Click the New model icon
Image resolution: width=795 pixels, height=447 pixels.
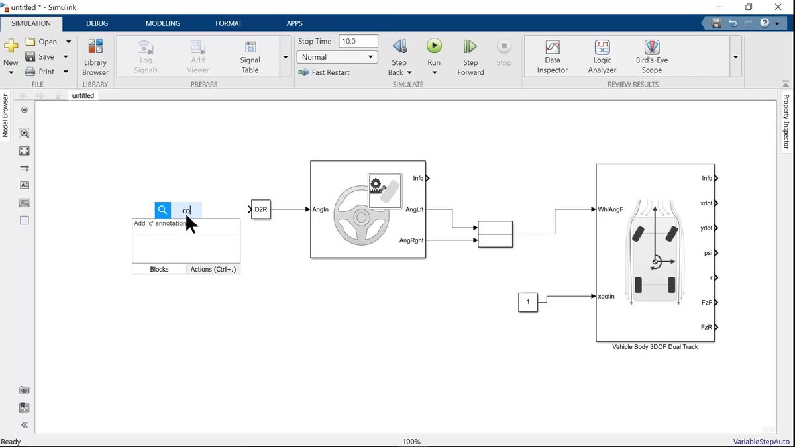tap(11, 46)
